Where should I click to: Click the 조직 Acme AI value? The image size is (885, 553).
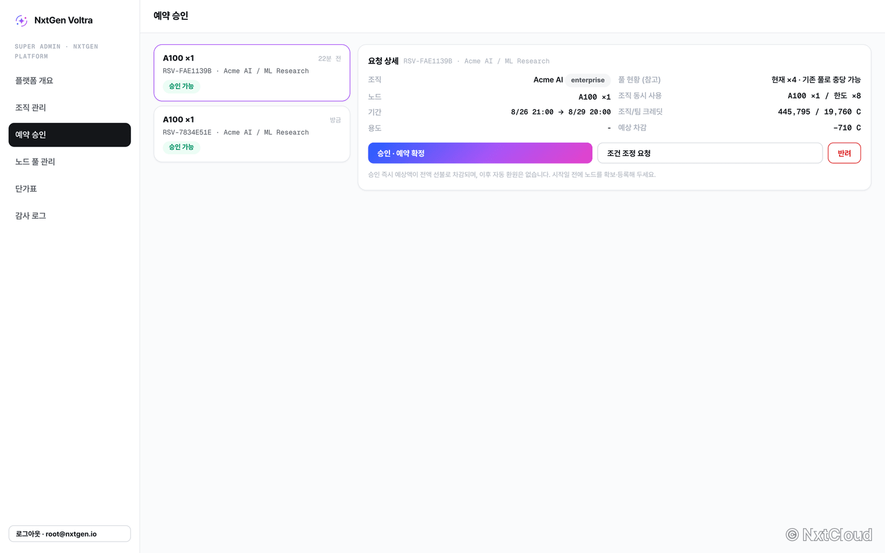tap(548, 80)
